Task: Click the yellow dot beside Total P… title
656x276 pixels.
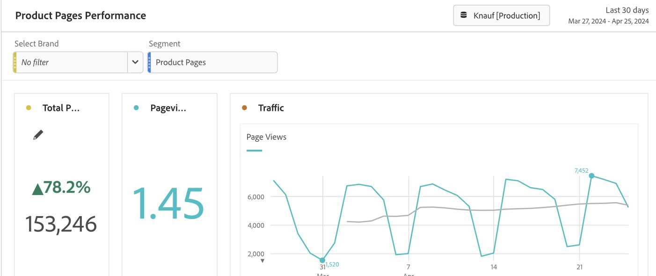Action: [x=29, y=108]
